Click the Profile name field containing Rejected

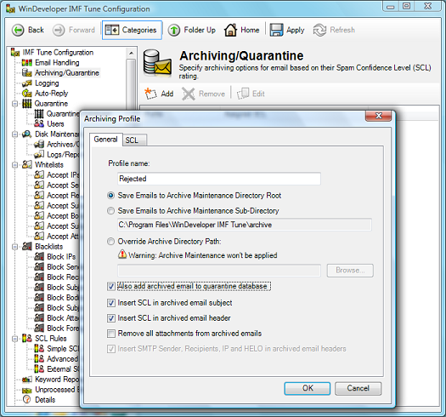(219, 179)
